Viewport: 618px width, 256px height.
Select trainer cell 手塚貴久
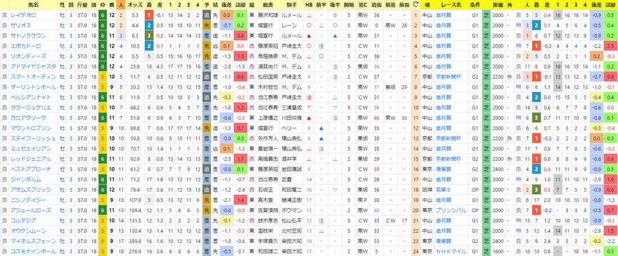pos(268,241)
